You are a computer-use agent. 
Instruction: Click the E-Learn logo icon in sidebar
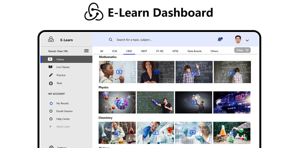tap(51, 39)
